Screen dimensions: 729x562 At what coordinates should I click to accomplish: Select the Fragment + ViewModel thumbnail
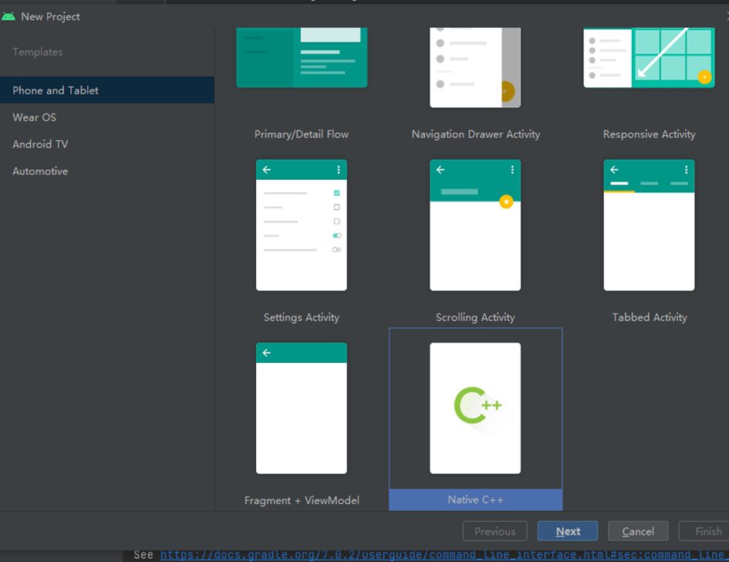(x=302, y=408)
